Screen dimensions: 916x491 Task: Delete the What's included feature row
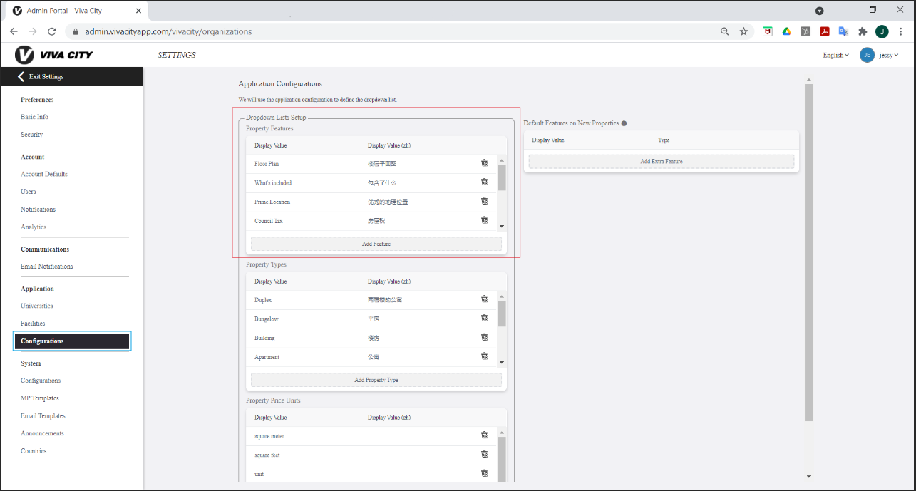coord(485,182)
